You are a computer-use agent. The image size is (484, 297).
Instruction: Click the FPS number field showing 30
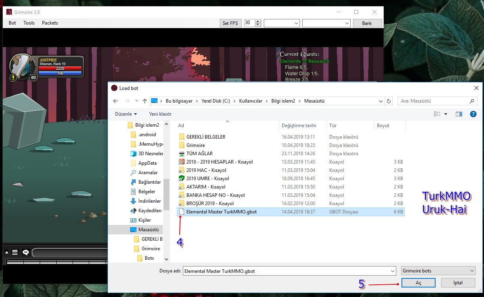point(250,23)
